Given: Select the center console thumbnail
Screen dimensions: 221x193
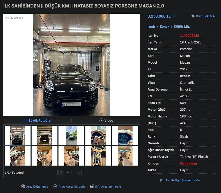Looking at the screenshot, I should [x=98, y=156].
